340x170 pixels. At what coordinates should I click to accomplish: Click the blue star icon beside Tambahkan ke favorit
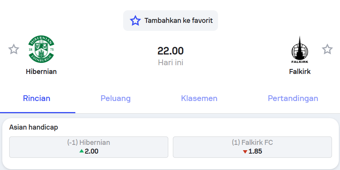[135, 21]
